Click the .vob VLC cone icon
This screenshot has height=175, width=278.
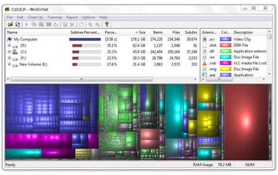click(205, 63)
